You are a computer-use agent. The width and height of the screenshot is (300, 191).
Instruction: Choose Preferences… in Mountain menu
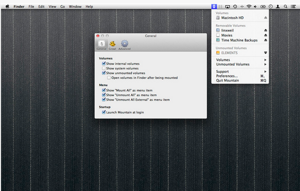tap(240, 76)
